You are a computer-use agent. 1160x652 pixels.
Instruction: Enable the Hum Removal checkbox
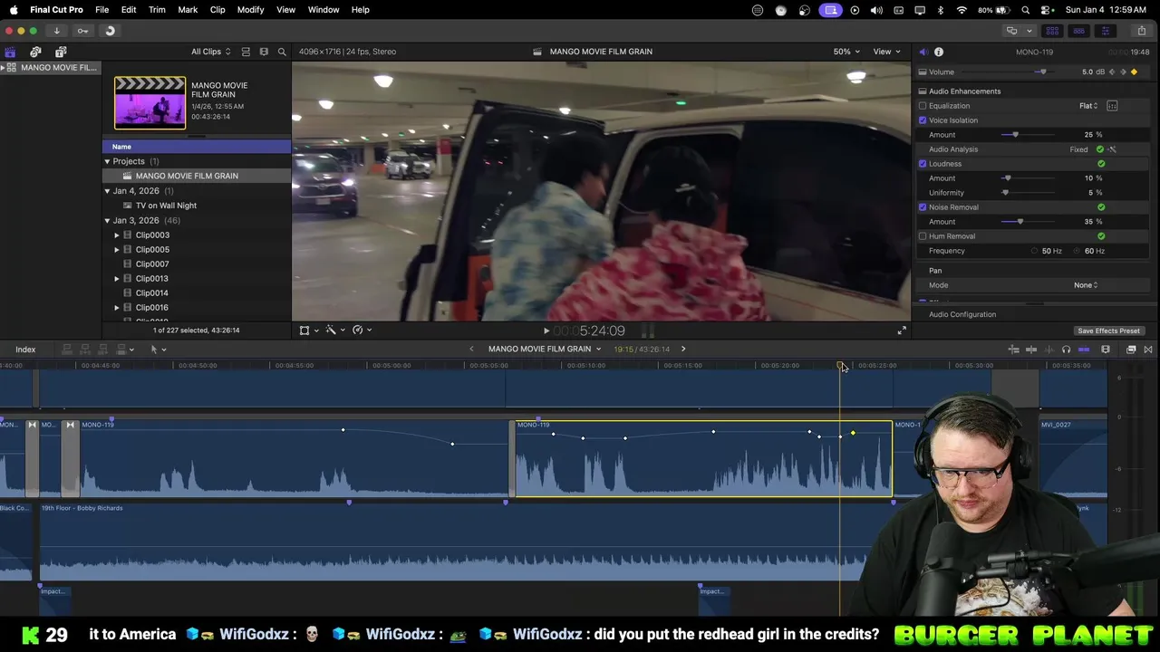923,236
